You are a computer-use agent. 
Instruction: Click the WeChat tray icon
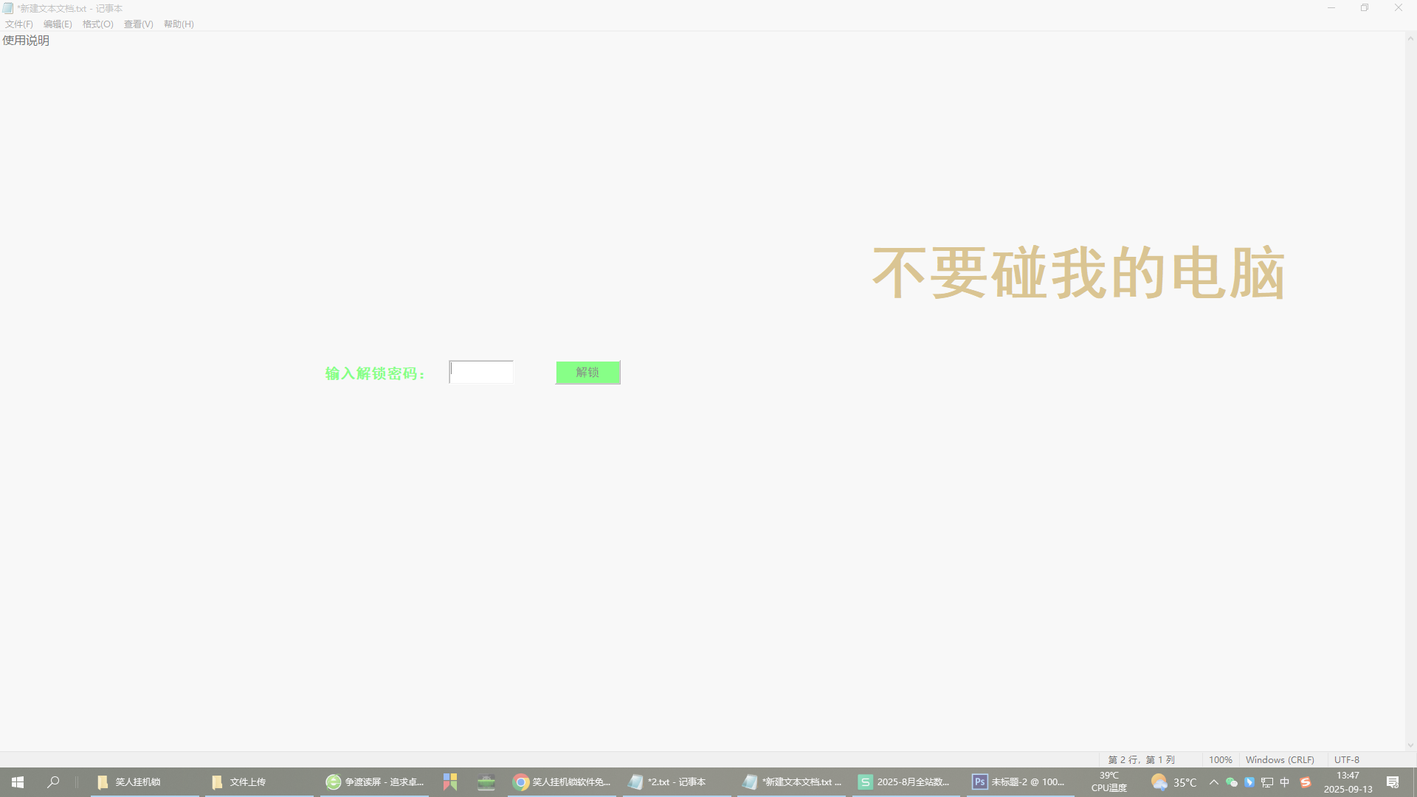point(1231,782)
